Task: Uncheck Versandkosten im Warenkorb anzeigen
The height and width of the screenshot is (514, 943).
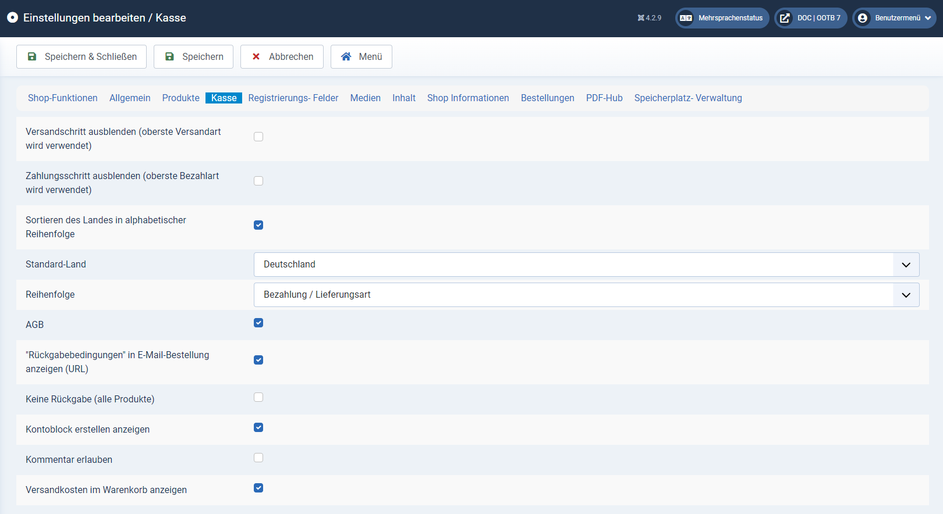Action: pos(258,488)
